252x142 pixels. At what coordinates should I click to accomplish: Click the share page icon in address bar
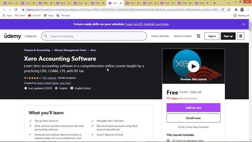tap(223, 9)
